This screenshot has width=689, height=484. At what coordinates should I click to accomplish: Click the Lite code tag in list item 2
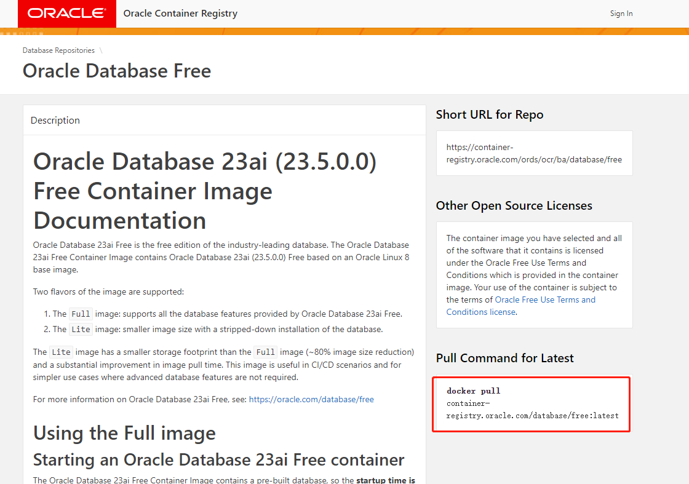tap(81, 330)
